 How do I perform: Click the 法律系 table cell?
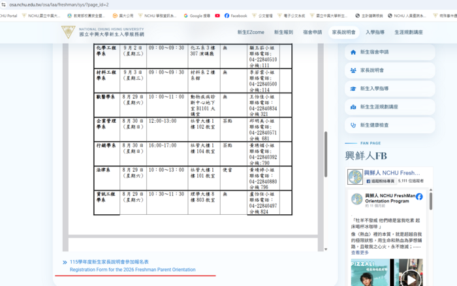click(x=106, y=178)
